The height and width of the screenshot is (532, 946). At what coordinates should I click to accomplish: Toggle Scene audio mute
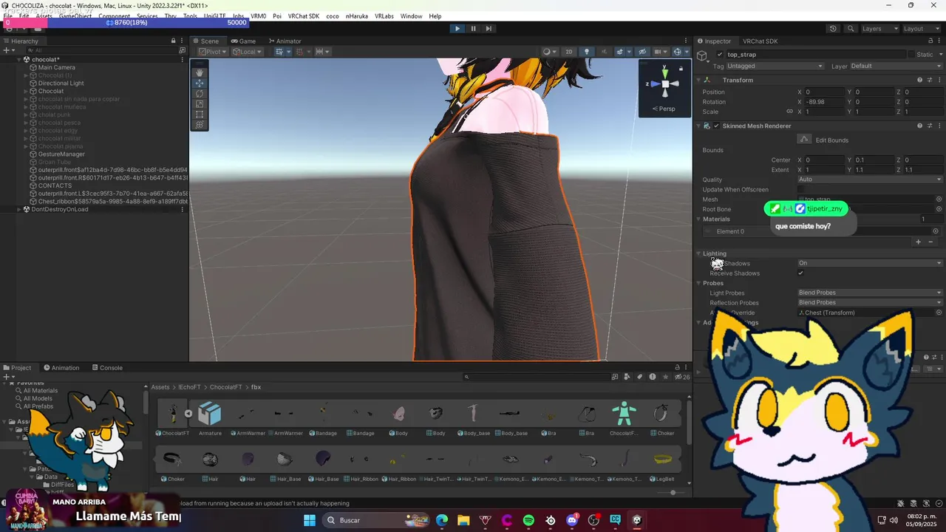coord(603,52)
